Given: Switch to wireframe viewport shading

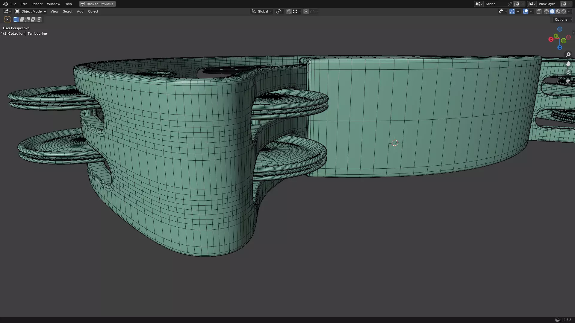Looking at the screenshot, I should coord(547,11).
